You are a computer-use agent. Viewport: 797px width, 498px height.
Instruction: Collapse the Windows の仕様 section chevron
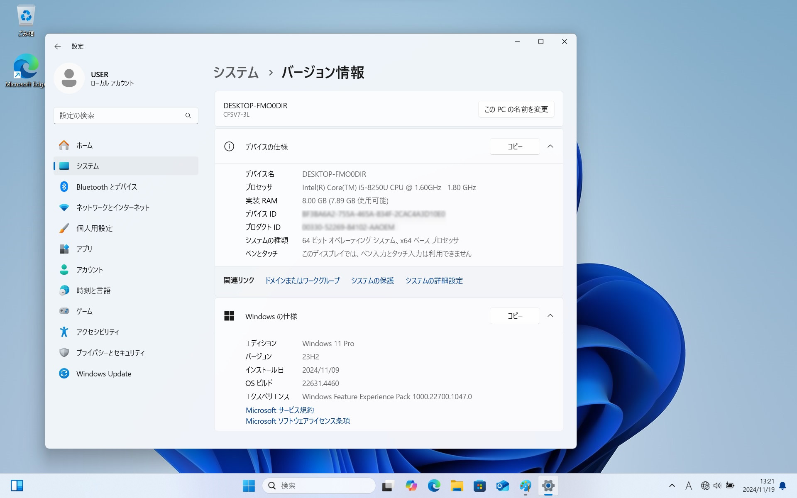click(550, 315)
